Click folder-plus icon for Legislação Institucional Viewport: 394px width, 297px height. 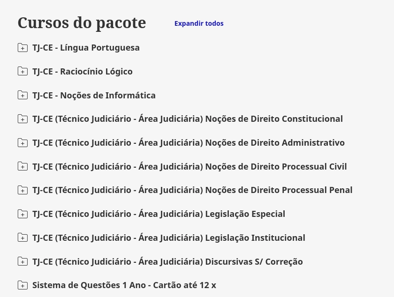[23, 238]
